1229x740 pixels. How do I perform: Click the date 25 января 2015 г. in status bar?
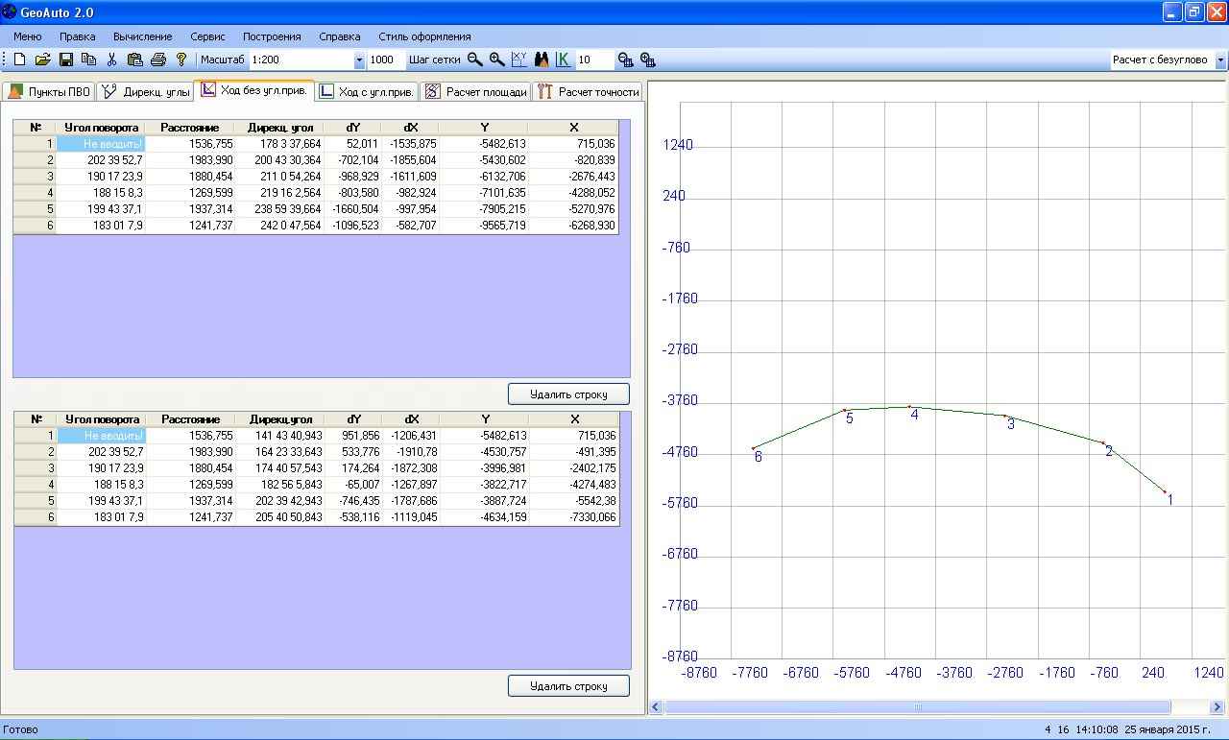tap(1168, 729)
